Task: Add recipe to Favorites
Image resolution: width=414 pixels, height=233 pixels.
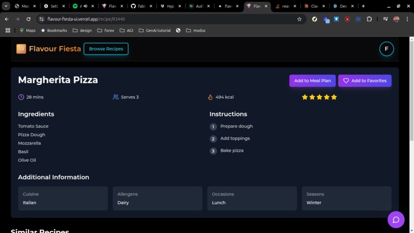Action: (x=365, y=81)
